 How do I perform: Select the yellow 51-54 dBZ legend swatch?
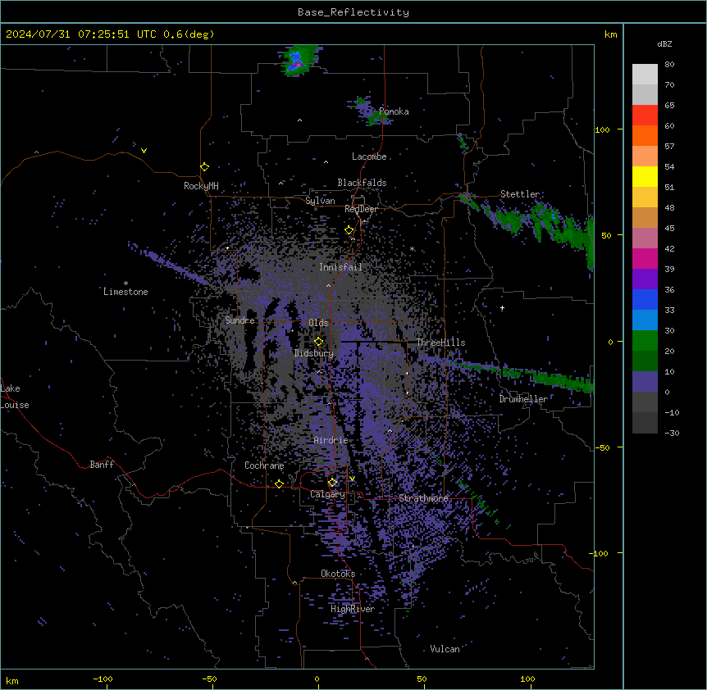click(645, 176)
